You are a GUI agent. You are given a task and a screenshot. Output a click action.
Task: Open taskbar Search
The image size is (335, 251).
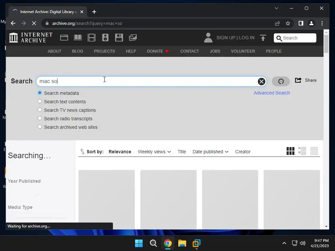(153, 243)
